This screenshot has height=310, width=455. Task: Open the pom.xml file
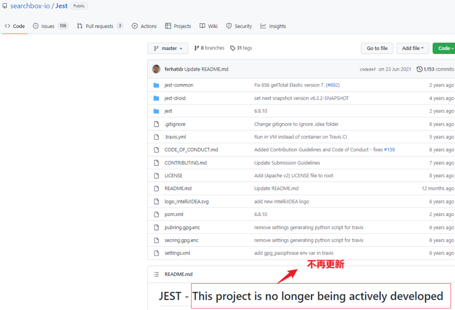(174, 214)
